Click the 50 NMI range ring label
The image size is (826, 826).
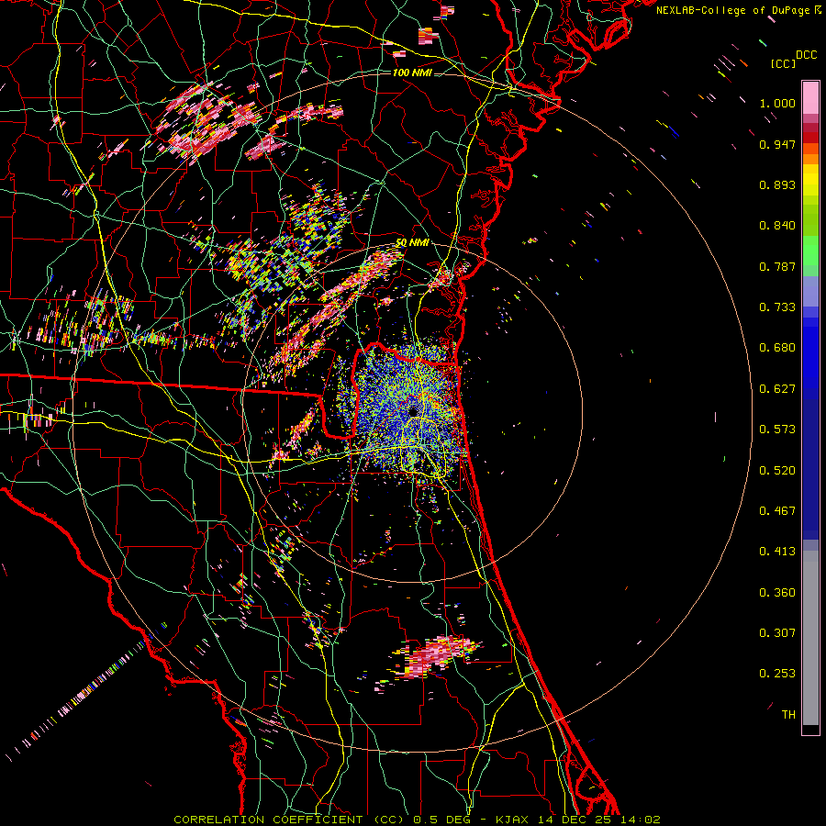[x=412, y=243]
